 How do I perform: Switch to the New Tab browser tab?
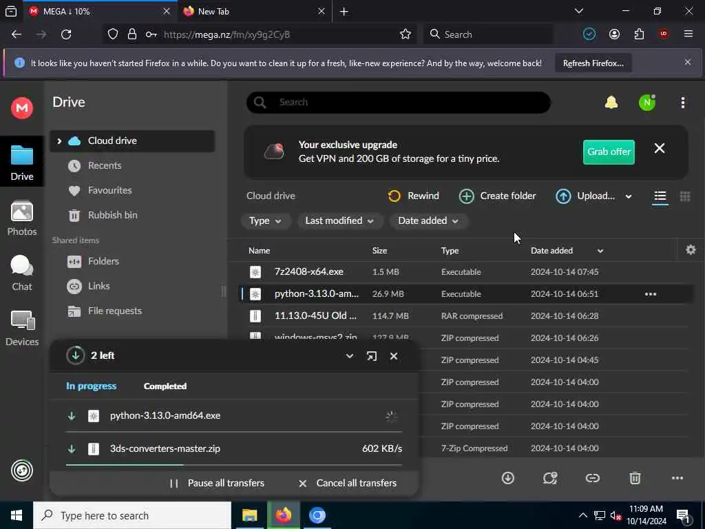(x=254, y=12)
